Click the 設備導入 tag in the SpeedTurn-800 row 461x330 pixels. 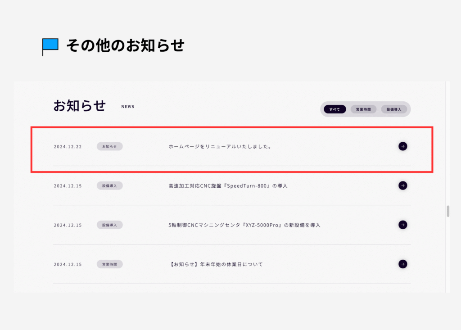point(109,185)
